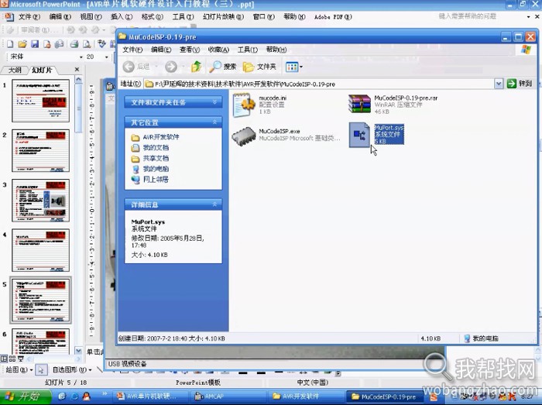Click the green Forward arrow in Explorer
The height and width of the screenshot is (405, 542).
click(171, 67)
